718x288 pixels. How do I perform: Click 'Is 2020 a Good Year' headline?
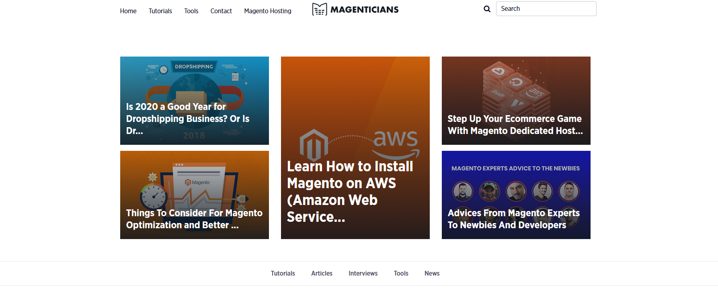[188, 119]
